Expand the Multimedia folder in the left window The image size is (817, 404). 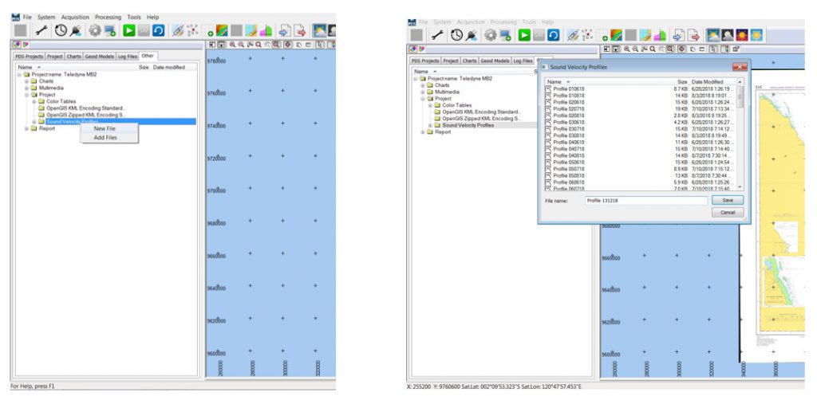pos(26,88)
